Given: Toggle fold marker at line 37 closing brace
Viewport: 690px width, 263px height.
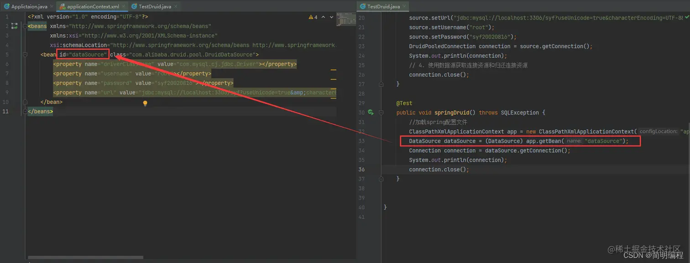Looking at the screenshot, I should pyautogui.click(x=382, y=179).
